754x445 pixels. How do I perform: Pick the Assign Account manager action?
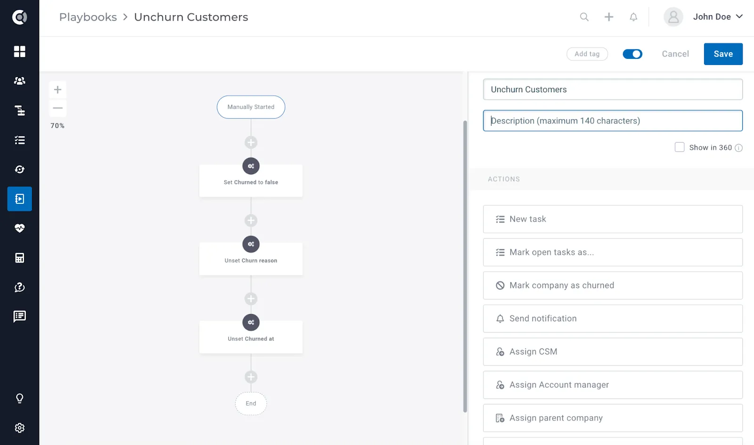[613, 385]
